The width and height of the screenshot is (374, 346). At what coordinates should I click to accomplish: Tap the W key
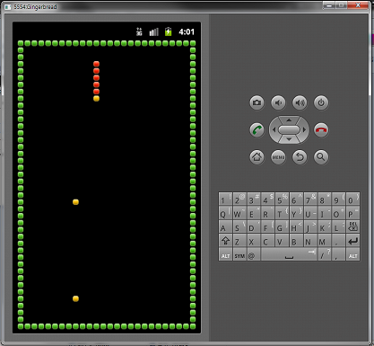pyautogui.click(x=239, y=213)
